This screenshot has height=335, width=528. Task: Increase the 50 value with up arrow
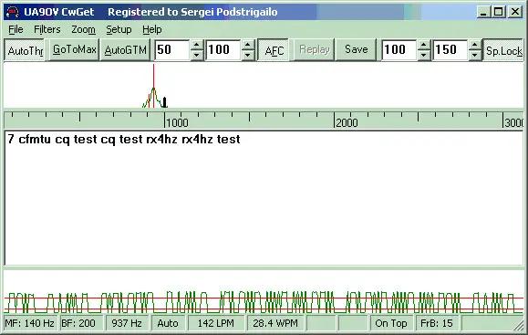pyautogui.click(x=197, y=45)
